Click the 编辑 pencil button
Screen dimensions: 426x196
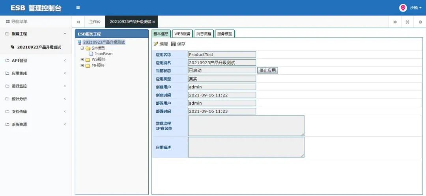pos(161,44)
